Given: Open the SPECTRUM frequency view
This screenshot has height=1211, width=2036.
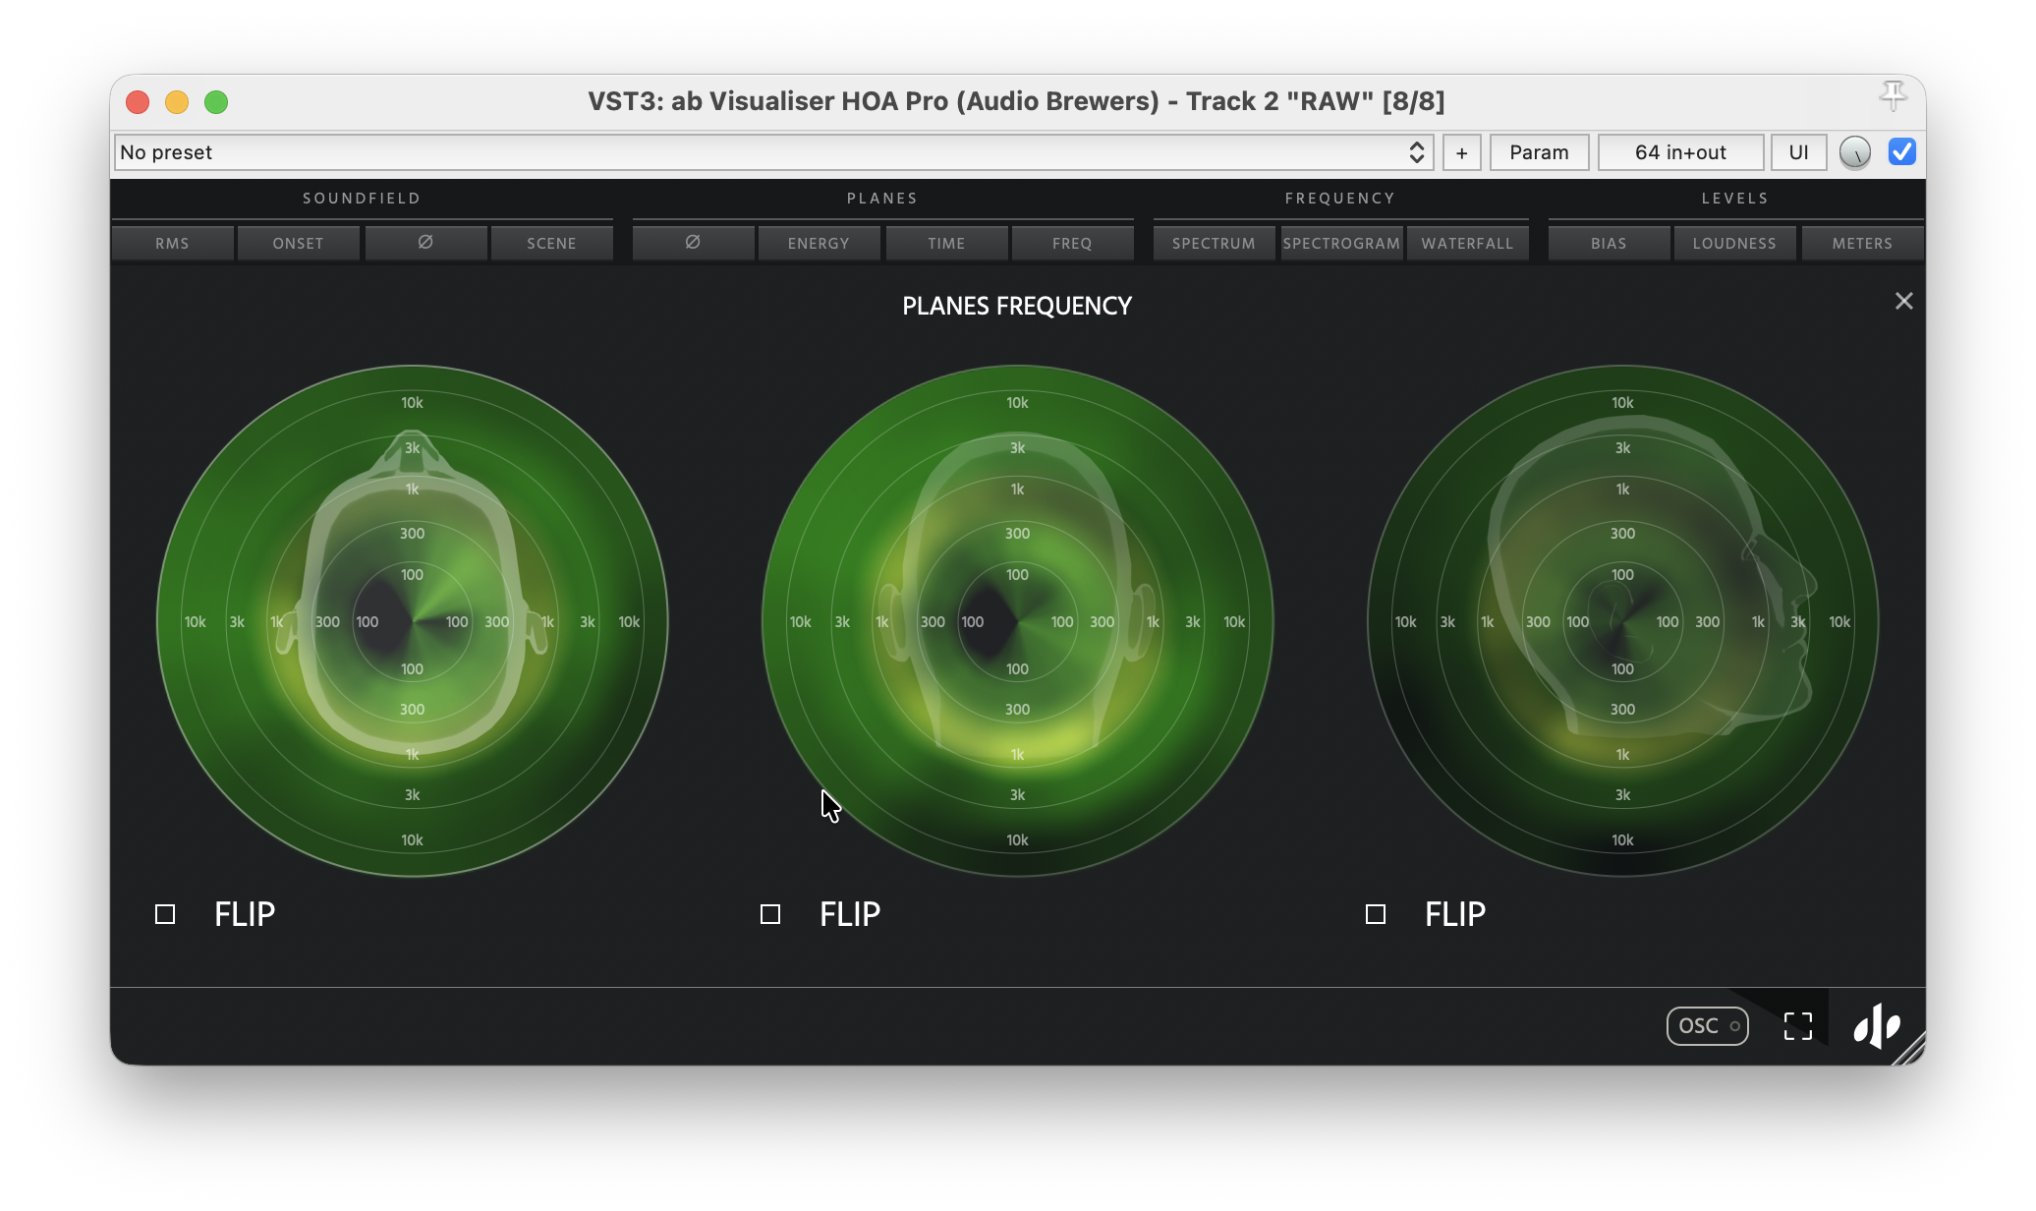Looking at the screenshot, I should click(1215, 243).
